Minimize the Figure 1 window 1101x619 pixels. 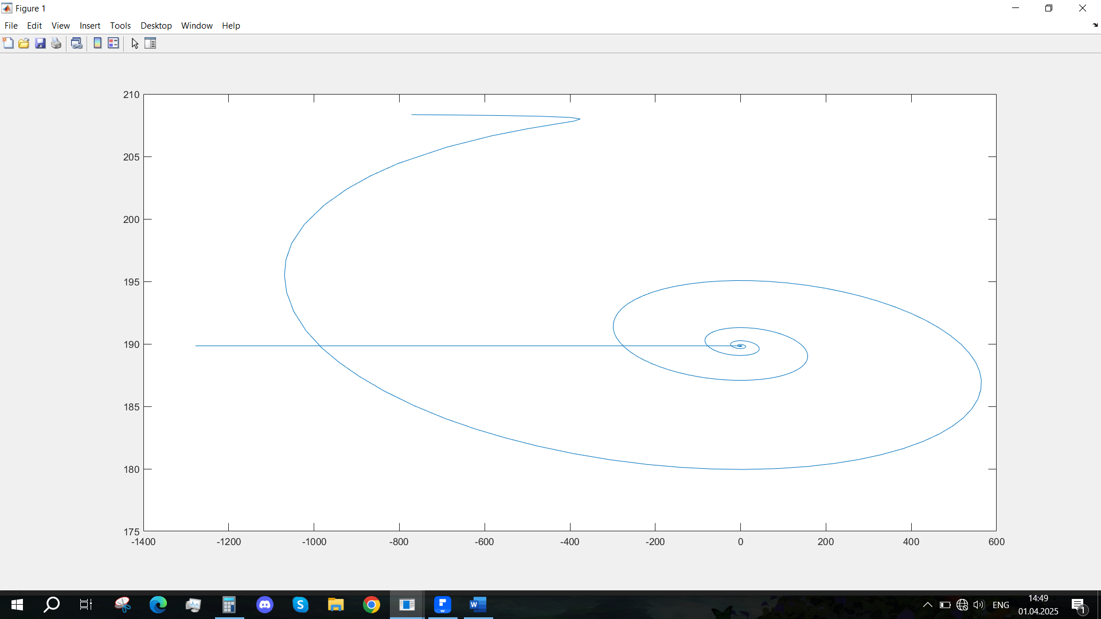tap(1016, 8)
